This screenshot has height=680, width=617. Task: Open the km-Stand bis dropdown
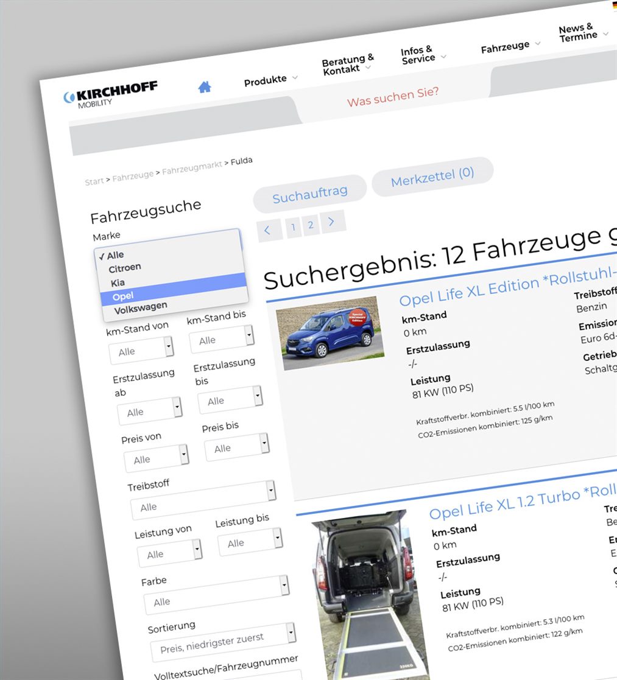coord(222,338)
